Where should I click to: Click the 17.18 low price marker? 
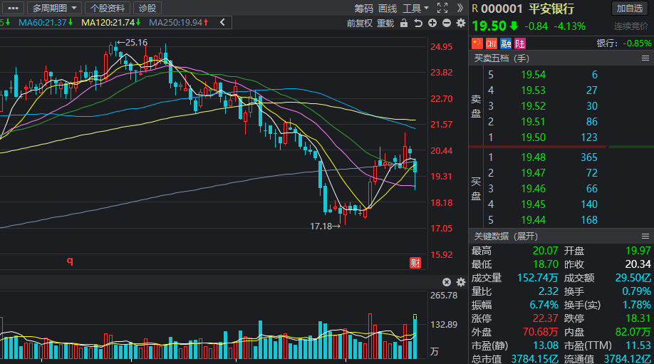click(326, 226)
